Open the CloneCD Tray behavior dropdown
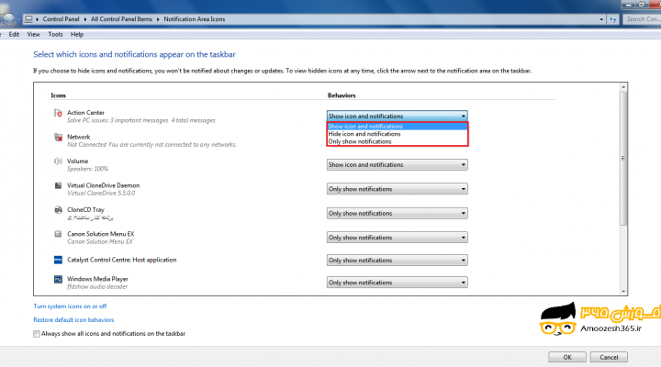The width and height of the screenshot is (661, 367). click(398, 213)
